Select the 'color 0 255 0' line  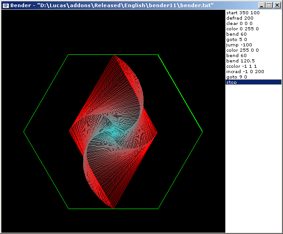pos(253,29)
